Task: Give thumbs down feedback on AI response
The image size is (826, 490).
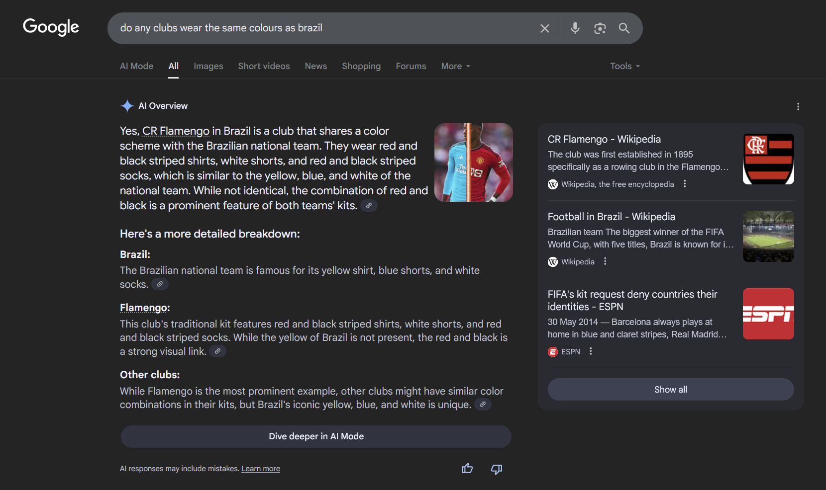Action: coord(497,469)
